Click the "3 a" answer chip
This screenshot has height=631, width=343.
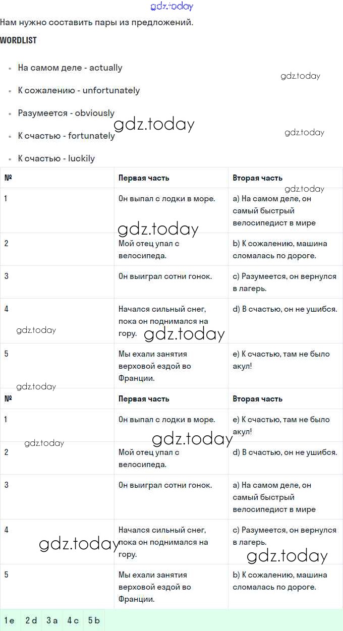coord(52,620)
